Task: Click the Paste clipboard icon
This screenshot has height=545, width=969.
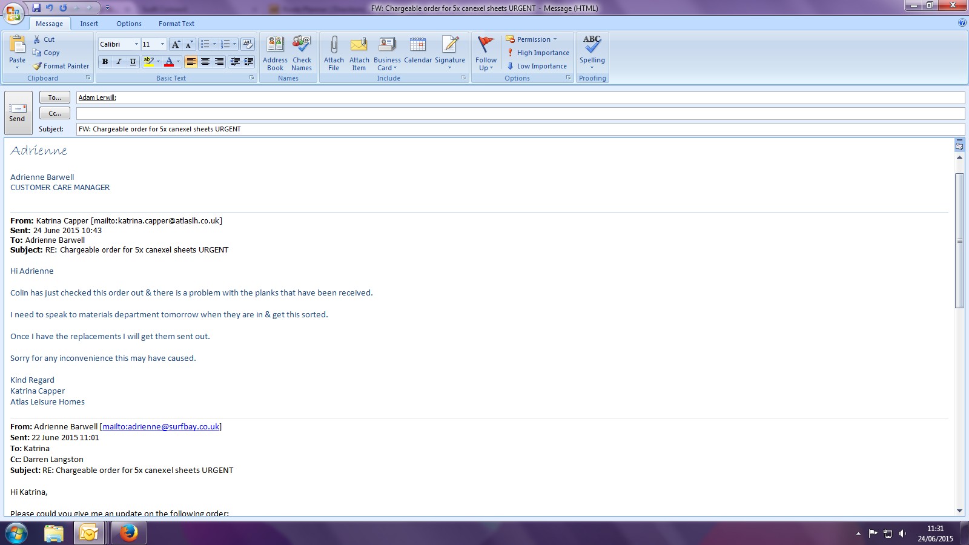Action: point(18,45)
